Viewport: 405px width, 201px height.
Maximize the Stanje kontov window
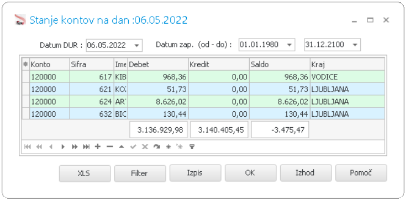pos(370,20)
